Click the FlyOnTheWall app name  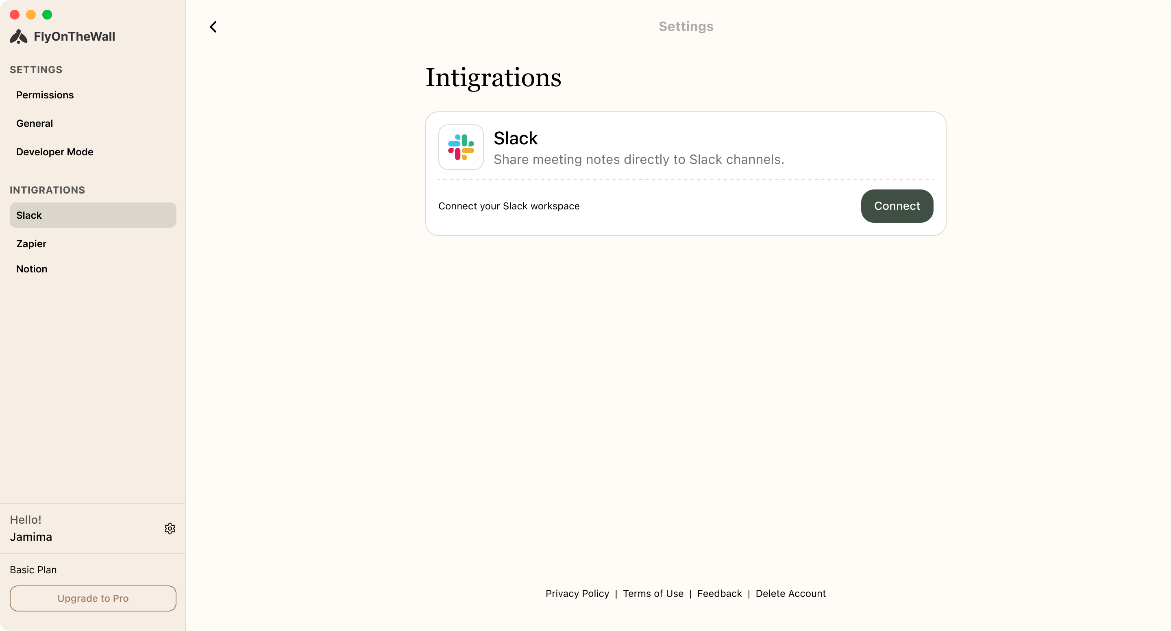point(74,36)
